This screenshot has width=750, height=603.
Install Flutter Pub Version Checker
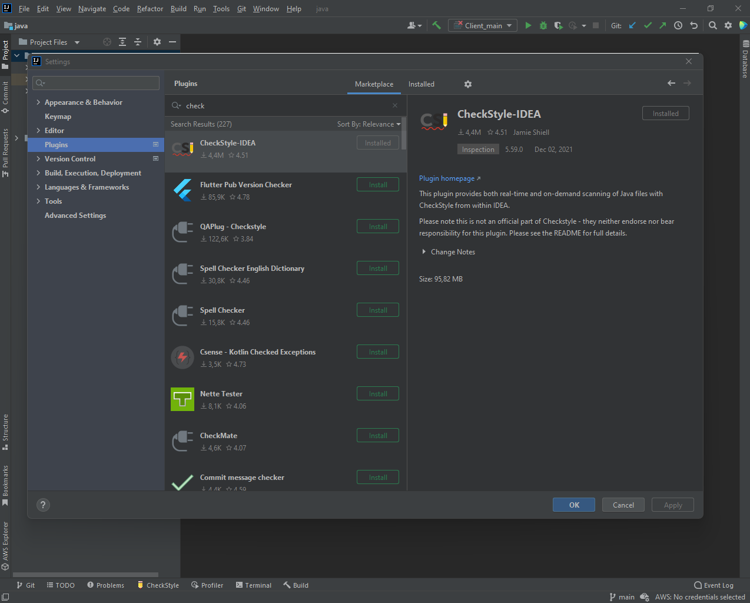click(378, 185)
